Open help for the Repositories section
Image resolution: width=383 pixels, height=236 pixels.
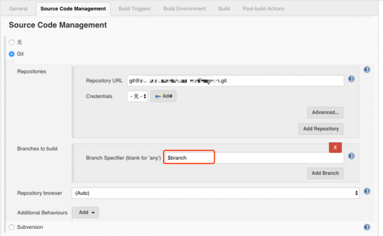367,70
